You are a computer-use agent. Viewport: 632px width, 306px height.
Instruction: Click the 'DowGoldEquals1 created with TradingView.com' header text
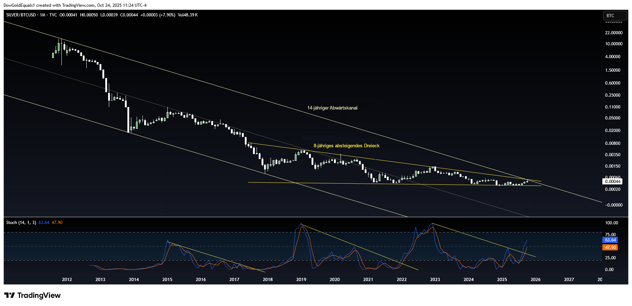coord(75,5)
